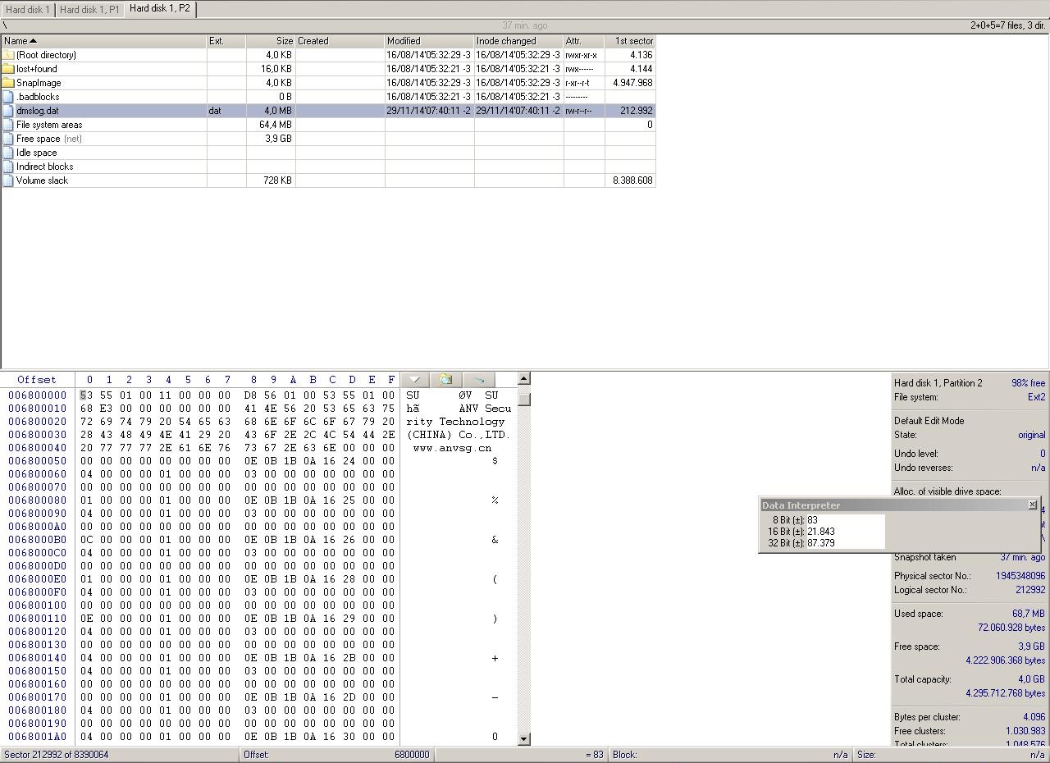Click the 'rity Technology' text in the ASCII column
Image resolution: width=1050 pixels, height=763 pixels.
tap(455, 422)
